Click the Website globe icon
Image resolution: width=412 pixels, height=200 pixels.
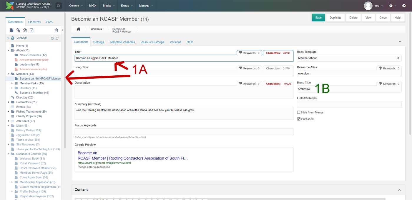click(x=13, y=38)
